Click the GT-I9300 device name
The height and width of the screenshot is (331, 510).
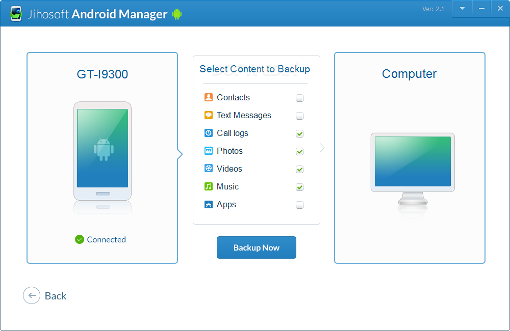click(102, 74)
